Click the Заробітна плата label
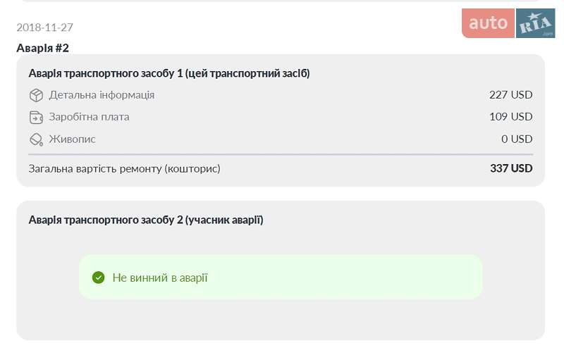564x362 pixels. tap(89, 117)
